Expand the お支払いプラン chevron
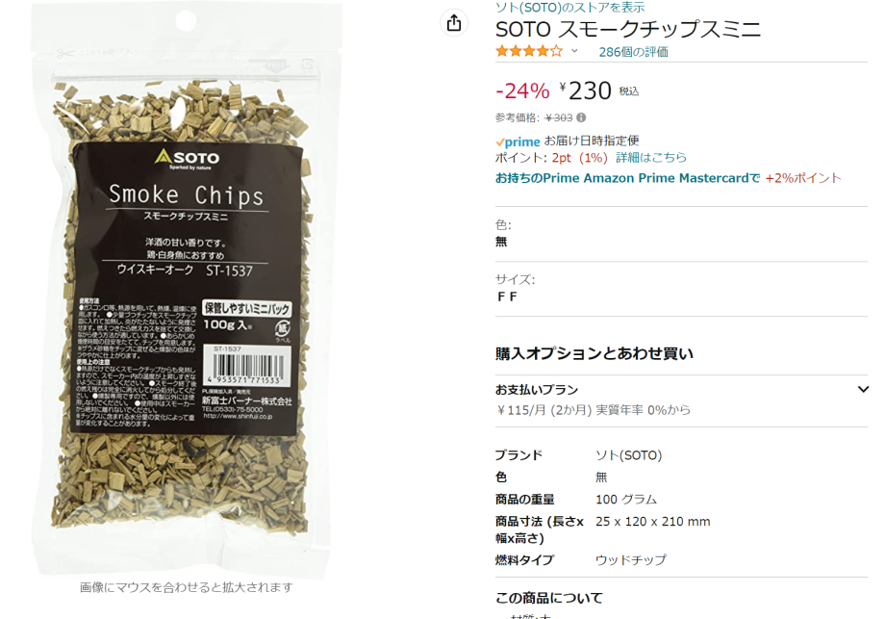This screenshot has width=885, height=619. click(863, 389)
